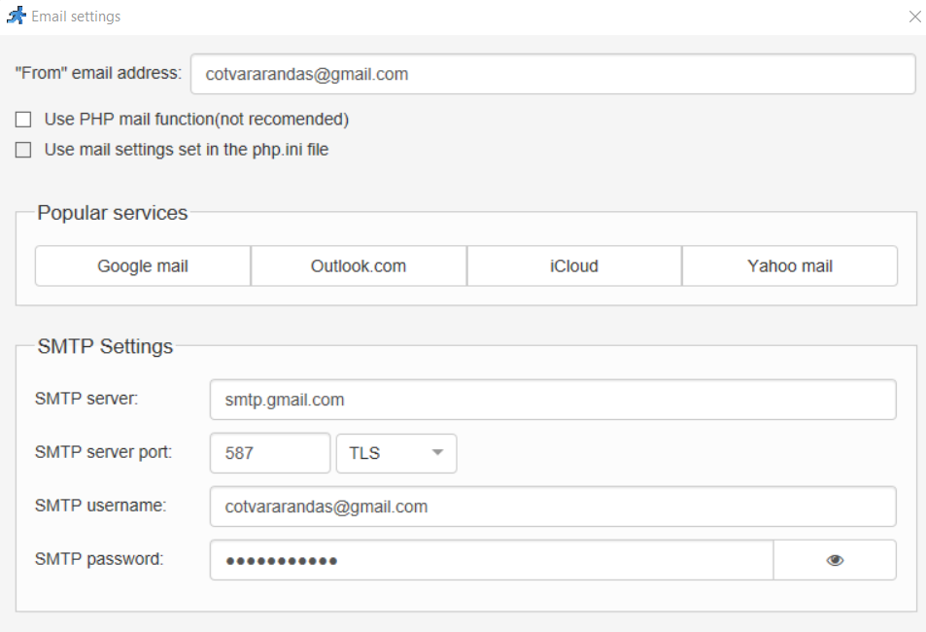The width and height of the screenshot is (926, 632).
Task: Select Google mail from popular services
Action: pyautogui.click(x=142, y=265)
